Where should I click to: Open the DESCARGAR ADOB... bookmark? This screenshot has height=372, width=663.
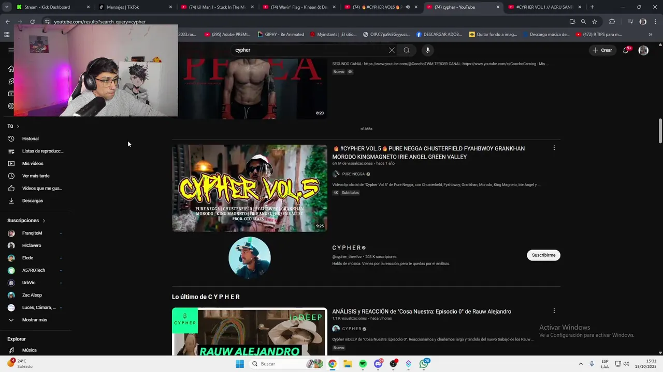coord(439,35)
